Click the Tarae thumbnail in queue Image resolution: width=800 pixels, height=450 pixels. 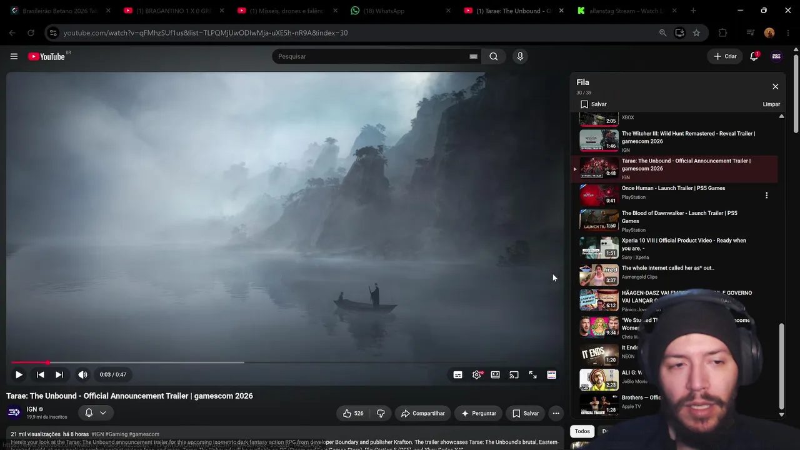599,167
